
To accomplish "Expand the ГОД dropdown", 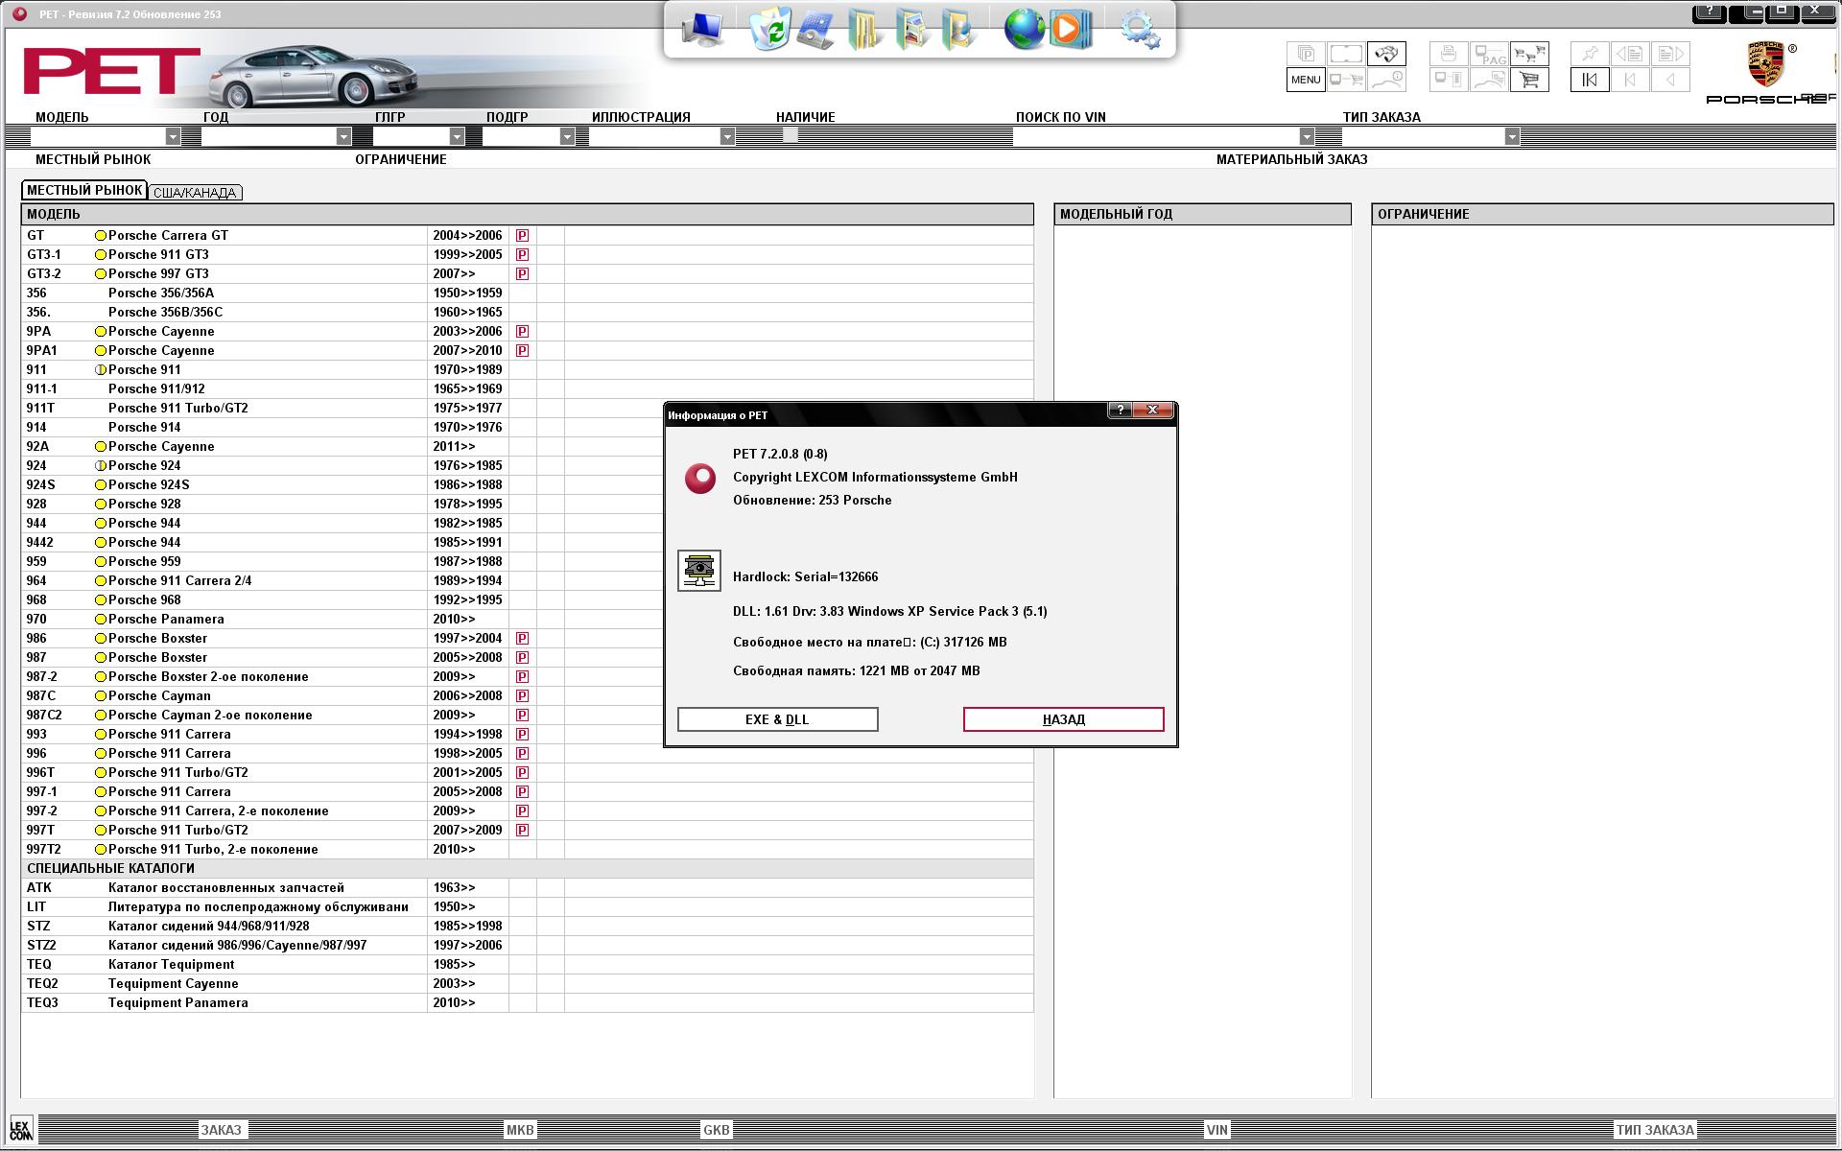I will tap(343, 136).
